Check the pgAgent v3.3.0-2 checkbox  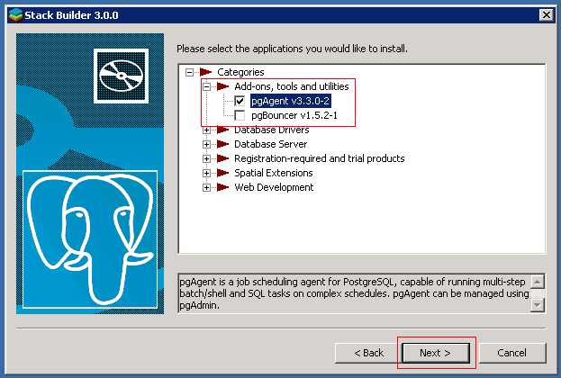(240, 101)
